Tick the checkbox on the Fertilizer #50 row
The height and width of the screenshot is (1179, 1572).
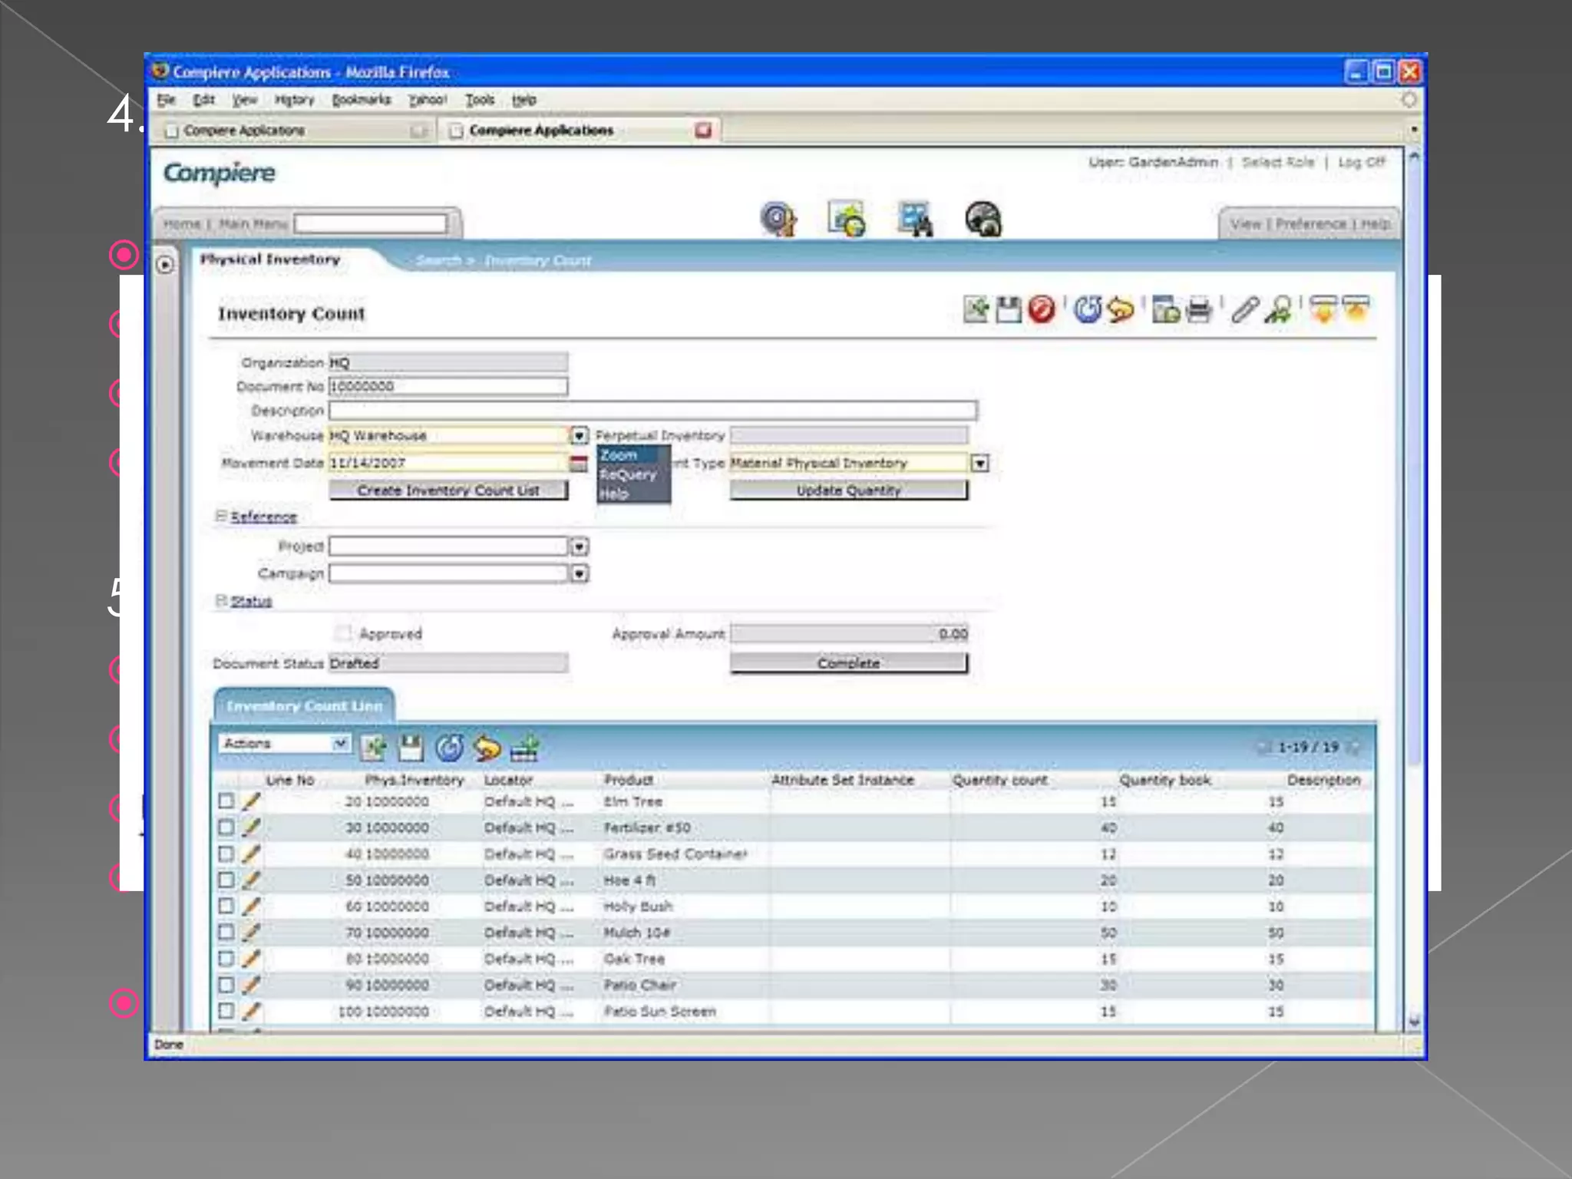tap(226, 827)
